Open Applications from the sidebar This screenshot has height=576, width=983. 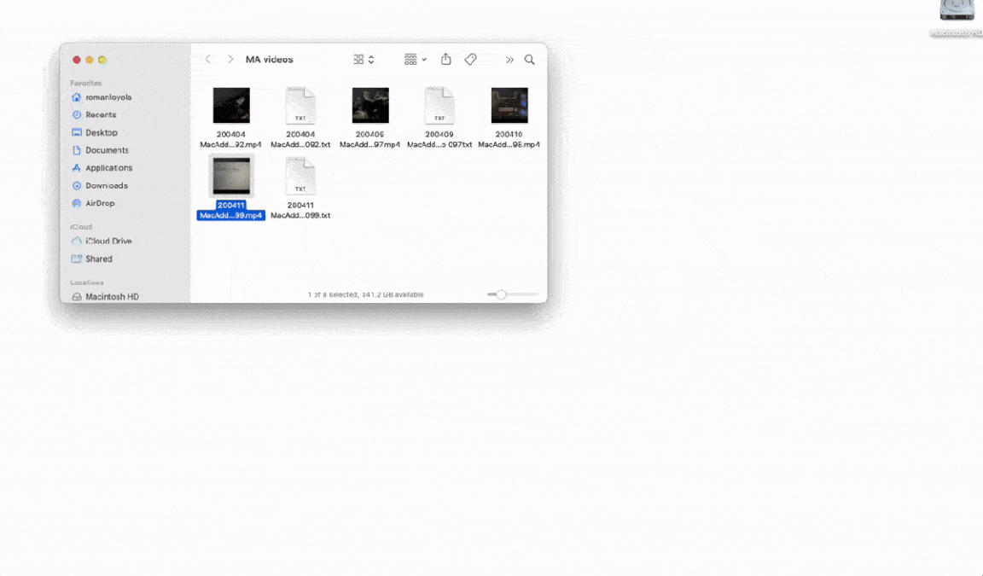pos(102,168)
